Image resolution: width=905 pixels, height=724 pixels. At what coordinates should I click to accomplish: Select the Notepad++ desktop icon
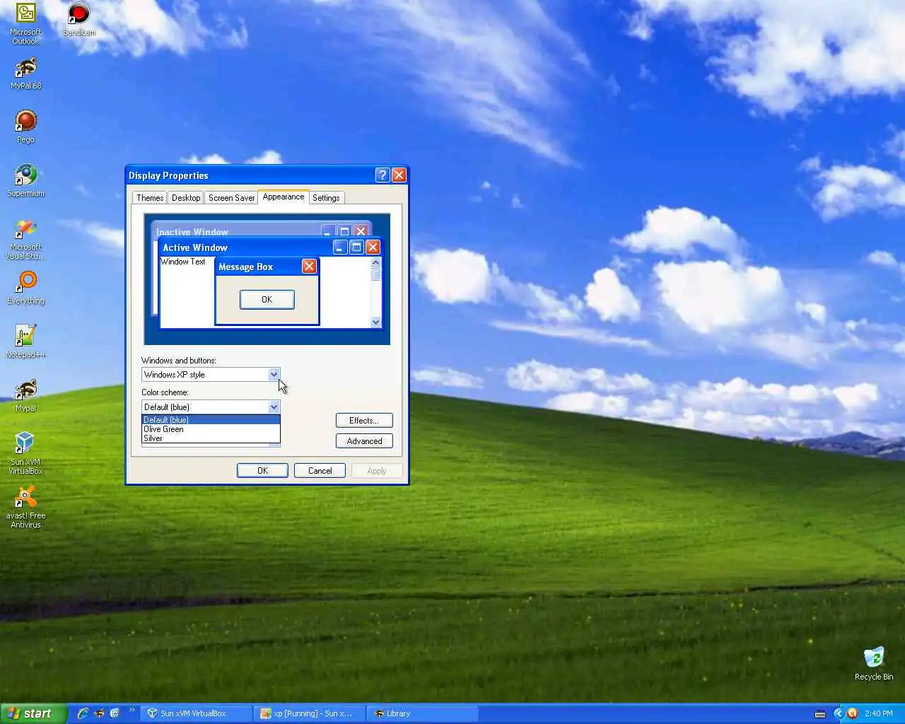click(25, 342)
